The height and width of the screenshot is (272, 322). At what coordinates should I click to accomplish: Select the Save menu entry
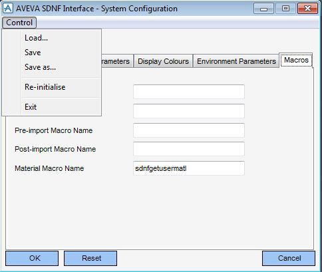(61, 53)
